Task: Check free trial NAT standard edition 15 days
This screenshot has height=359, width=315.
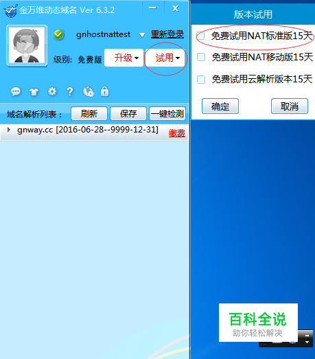Action: point(201,36)
